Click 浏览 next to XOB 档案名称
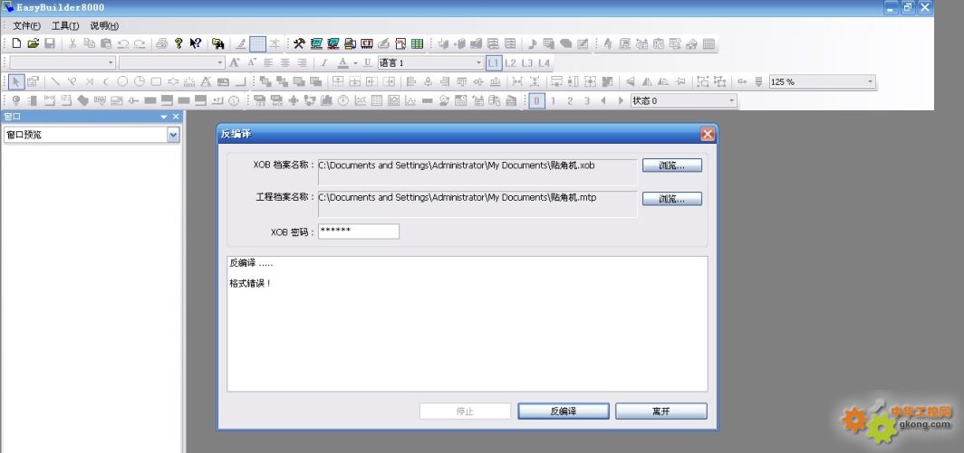Viewport: 964px width, 453px height. pyautogui.click(x=672, y=165)
